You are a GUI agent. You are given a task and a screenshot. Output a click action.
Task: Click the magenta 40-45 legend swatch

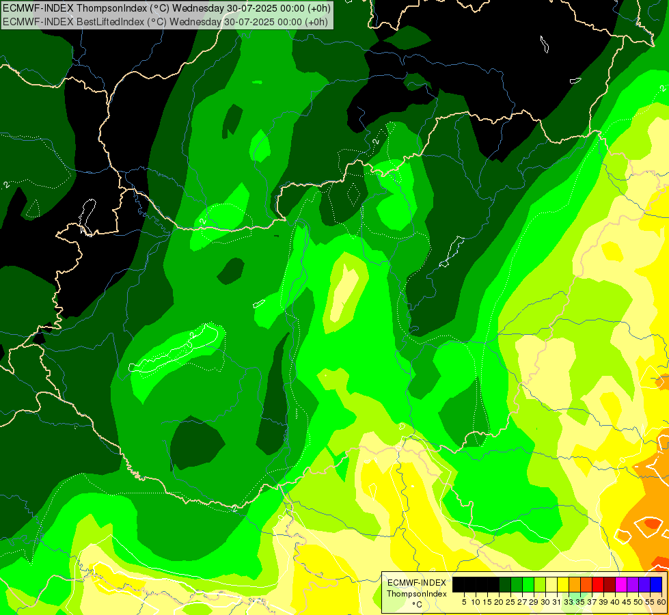[x=621, y=584]
